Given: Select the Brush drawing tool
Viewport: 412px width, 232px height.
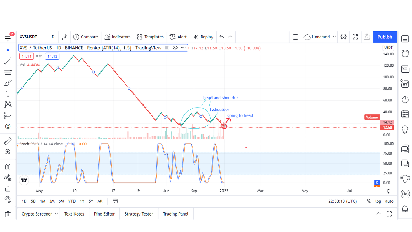Looking at the screenshot, I should [x=8, y=83].
